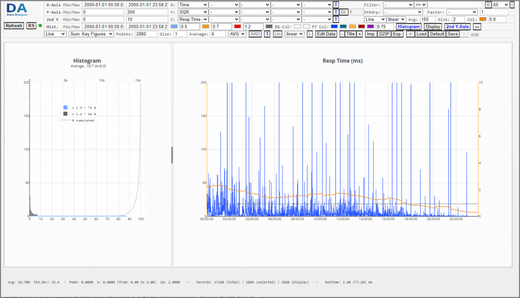Pick the gray swatch before BG Col

coord(269,26)
